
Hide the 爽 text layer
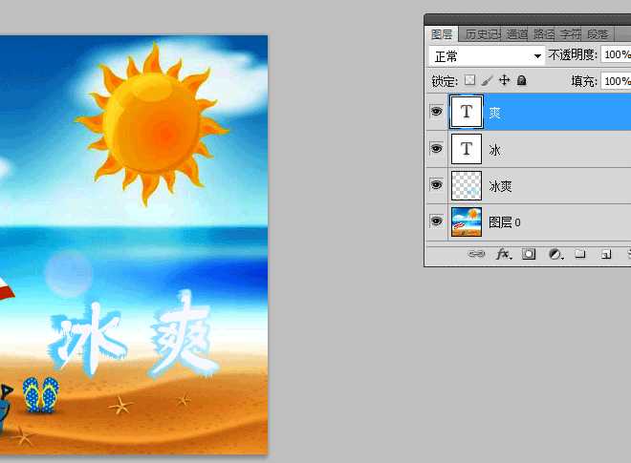click(x=436, y=113)
